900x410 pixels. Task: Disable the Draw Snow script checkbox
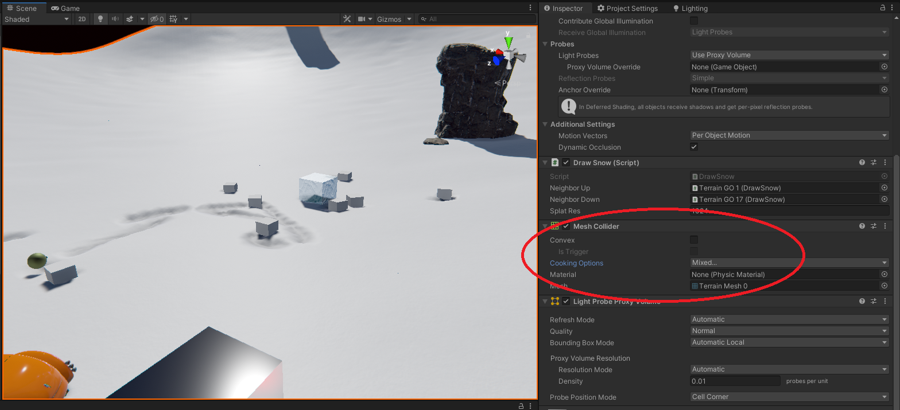566,162
